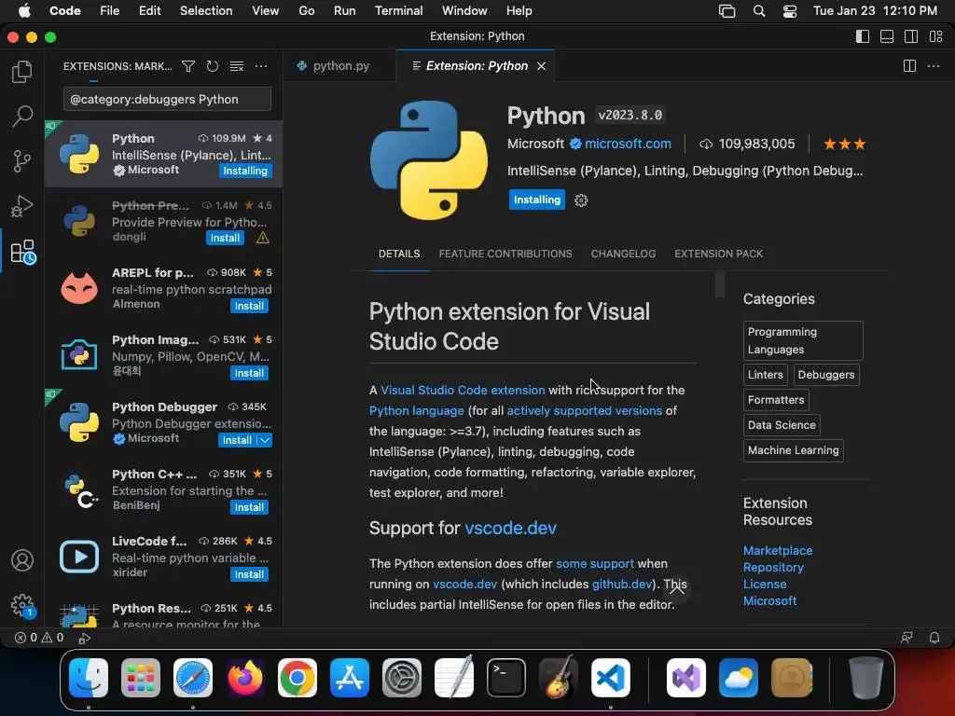Toggle primary side bar visibility
Image resolution: width=955 pixels, height=716 pixels.
tap(863, 36)
